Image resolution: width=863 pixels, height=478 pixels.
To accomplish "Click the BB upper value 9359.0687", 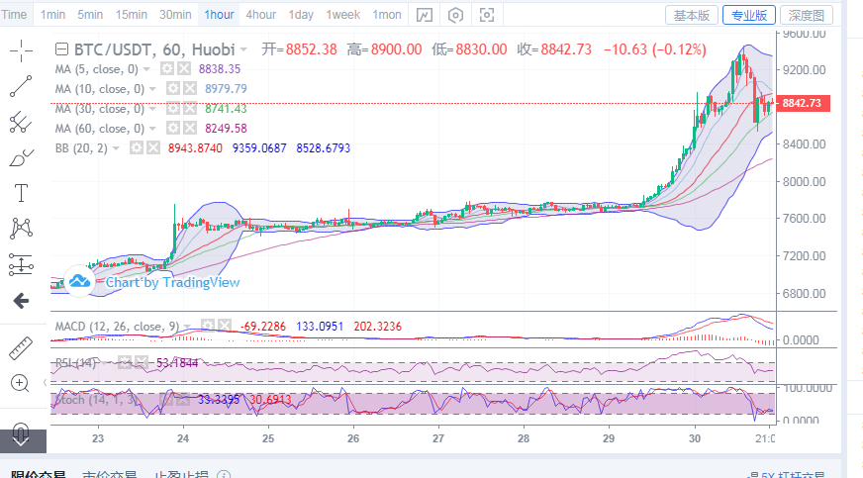I will pos(259,148).
